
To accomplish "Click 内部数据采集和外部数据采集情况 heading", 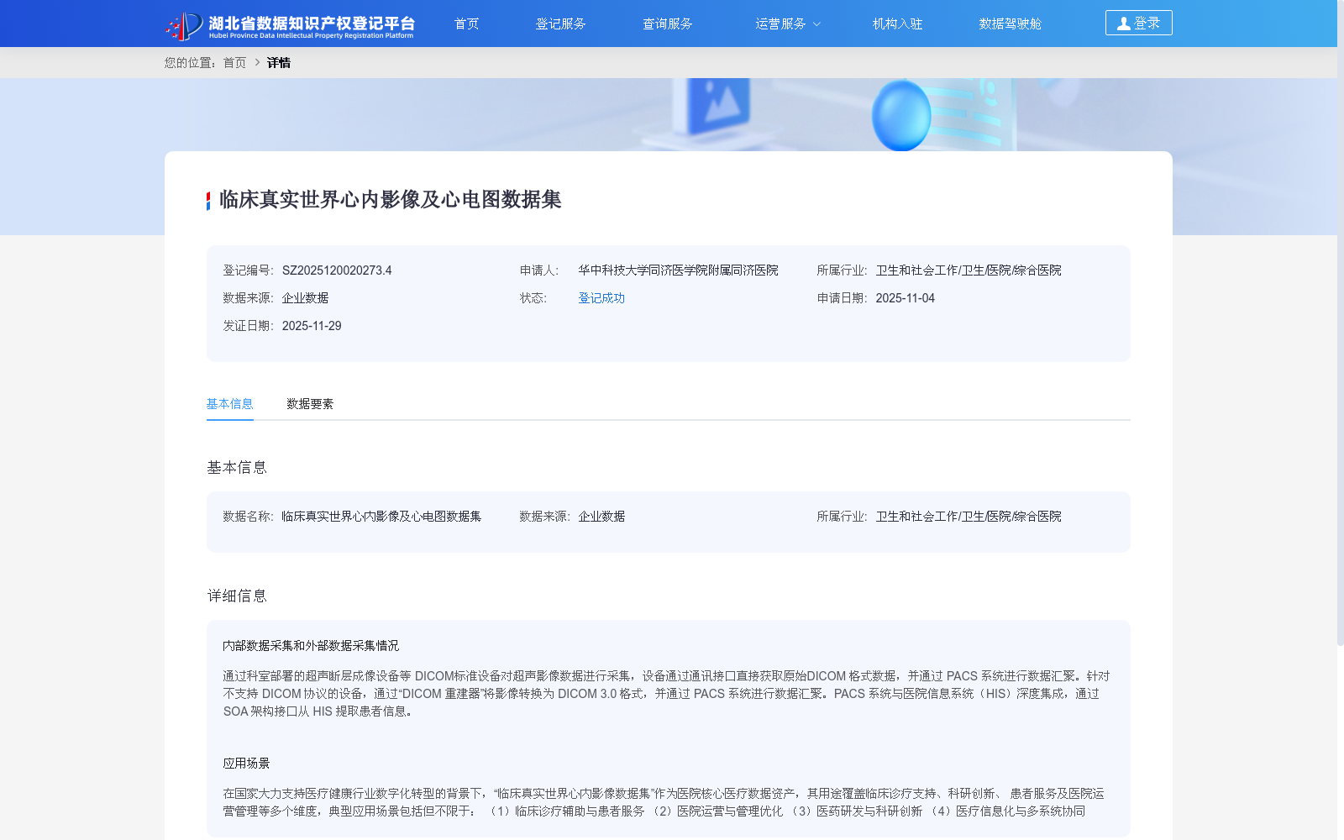I will (311, 646).
